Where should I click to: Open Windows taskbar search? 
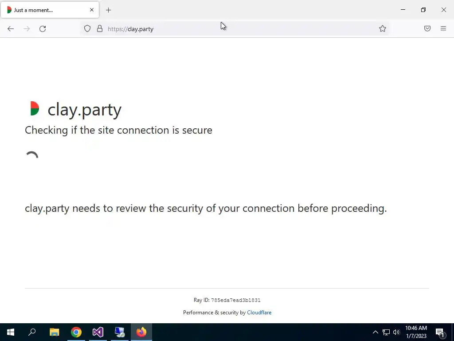point(32,332)
